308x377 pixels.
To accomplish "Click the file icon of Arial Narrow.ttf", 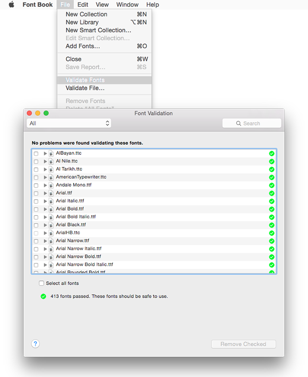I will tap(51, 241).
